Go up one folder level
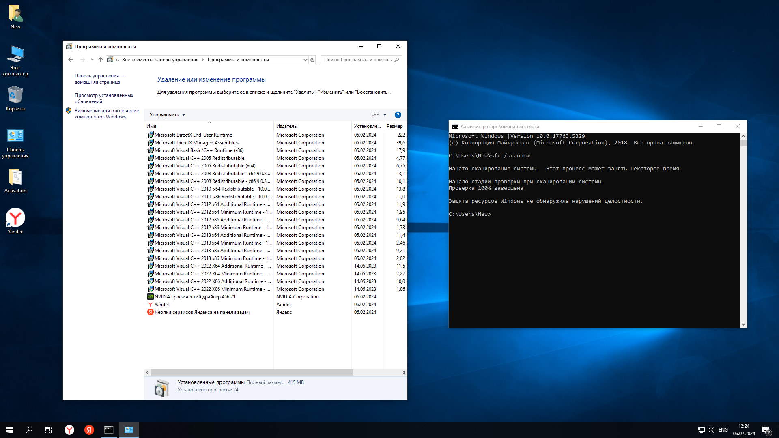The height and width of the screenshot is (438, 779). [x=101, y=60]
